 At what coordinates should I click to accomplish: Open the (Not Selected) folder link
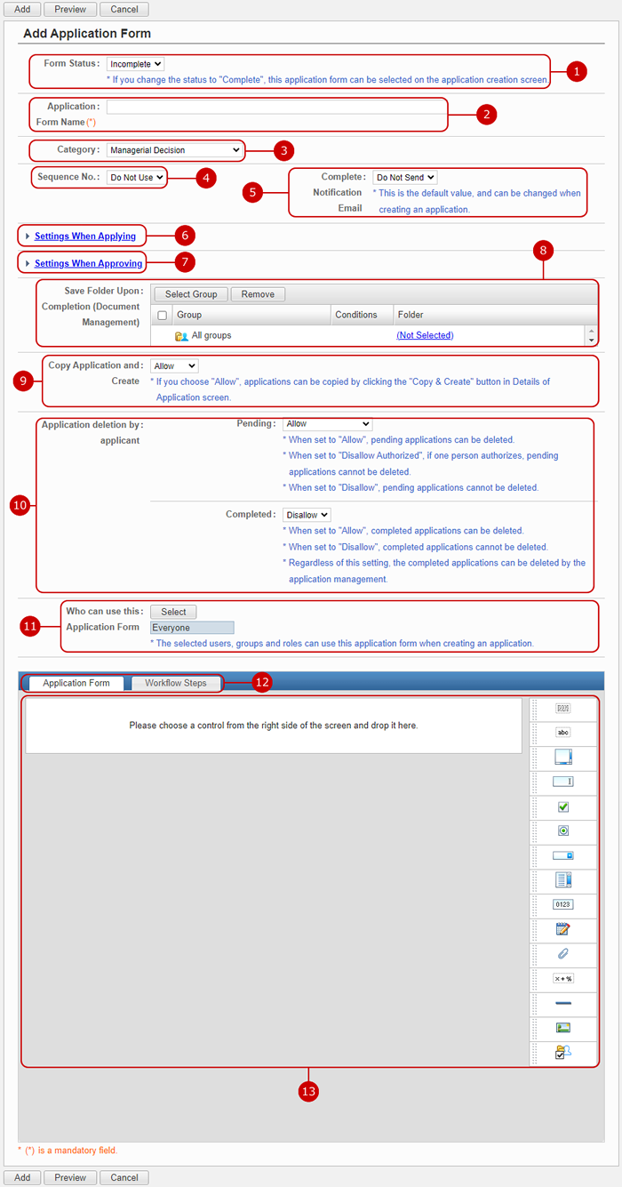tap(425, 335)
